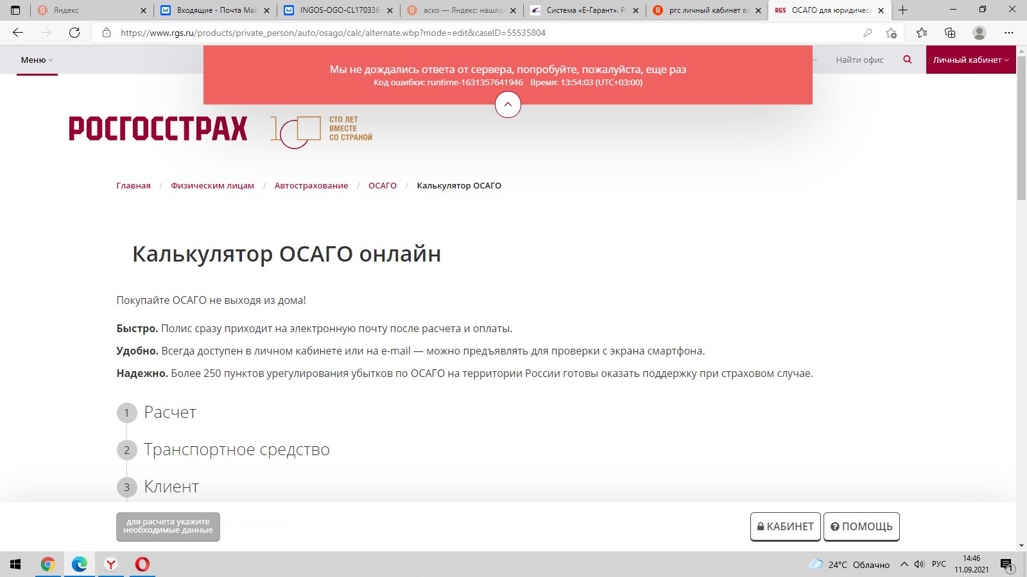Go to the Главная breadcrumb
1027x577 pixels.
(x=134, y=185)
